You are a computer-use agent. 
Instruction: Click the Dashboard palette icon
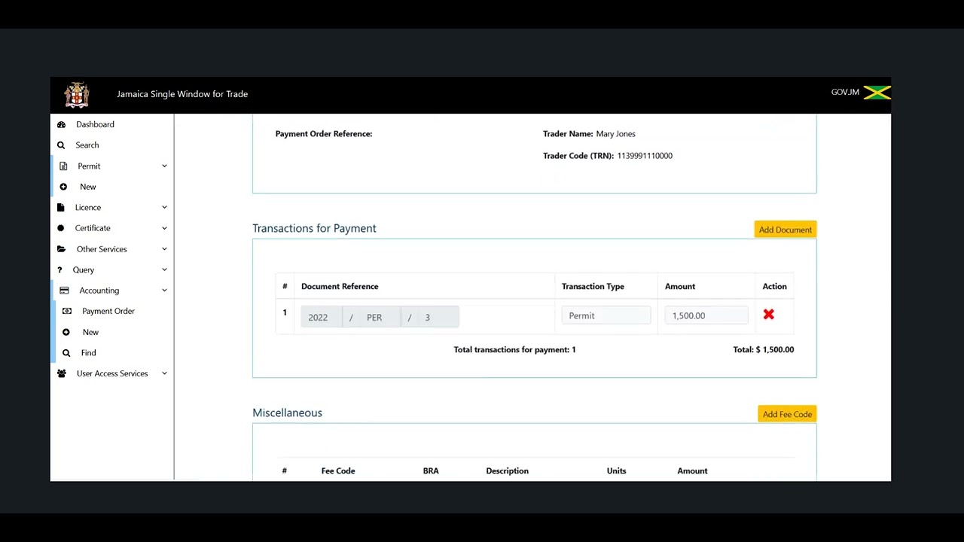tap(62, 124)
